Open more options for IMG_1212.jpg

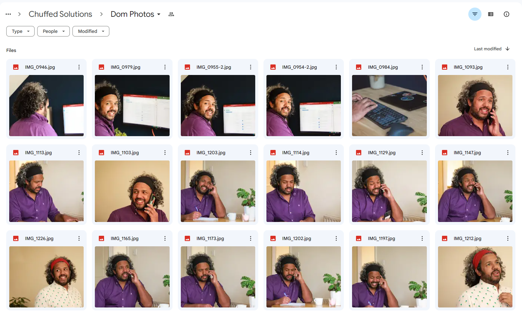508,238
